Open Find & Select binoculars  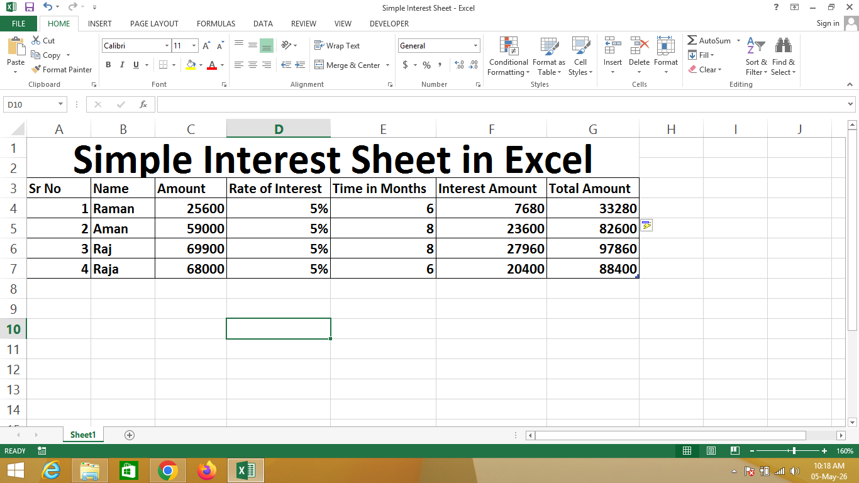(784, 56)
